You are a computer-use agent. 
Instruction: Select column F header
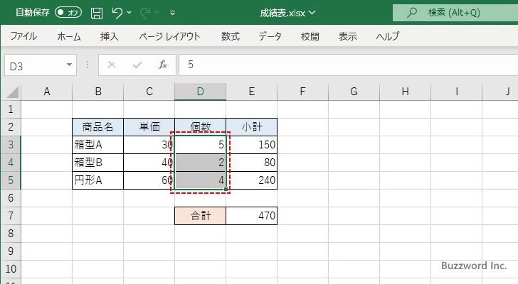tap(302, 92)
